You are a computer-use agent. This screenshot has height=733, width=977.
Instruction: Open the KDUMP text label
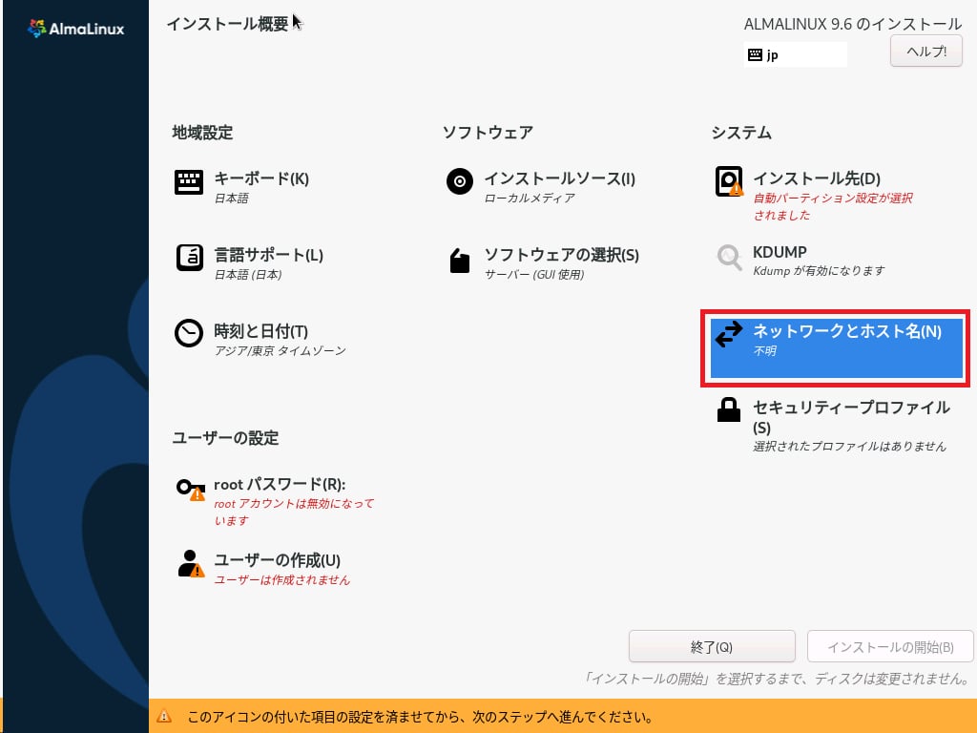point(780,253)
